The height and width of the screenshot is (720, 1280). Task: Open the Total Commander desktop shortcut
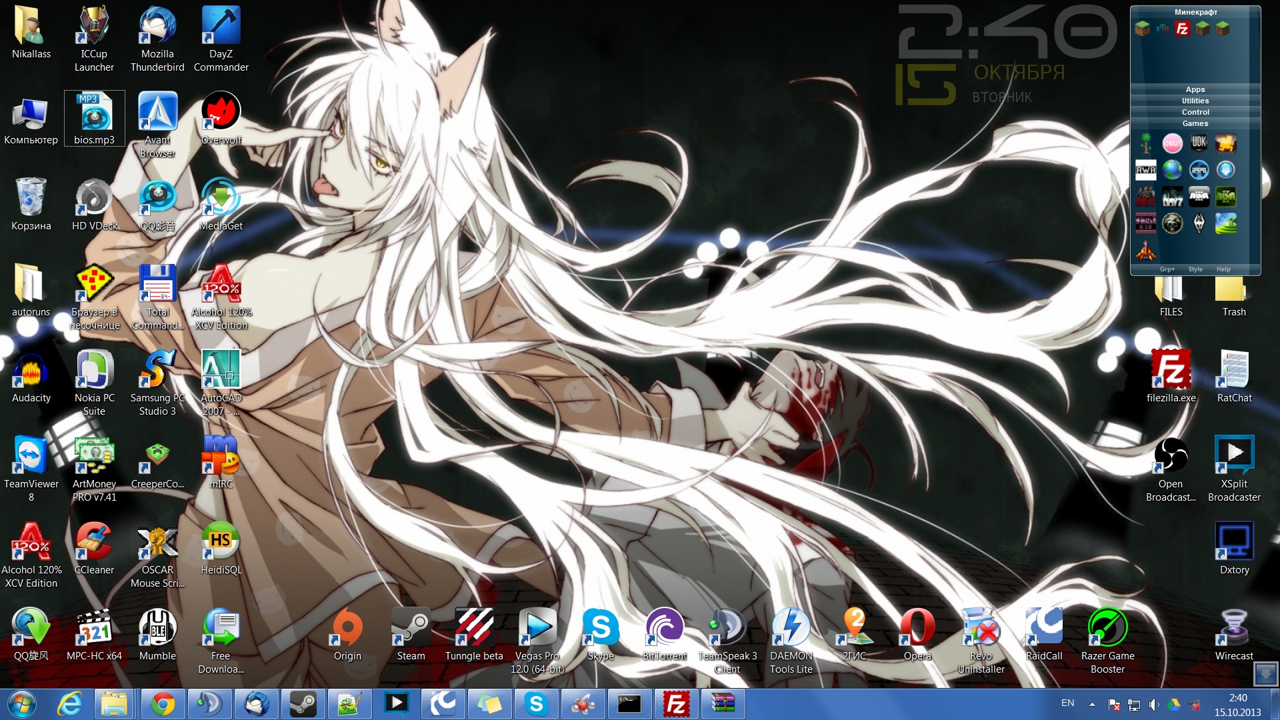pos(157,297)
